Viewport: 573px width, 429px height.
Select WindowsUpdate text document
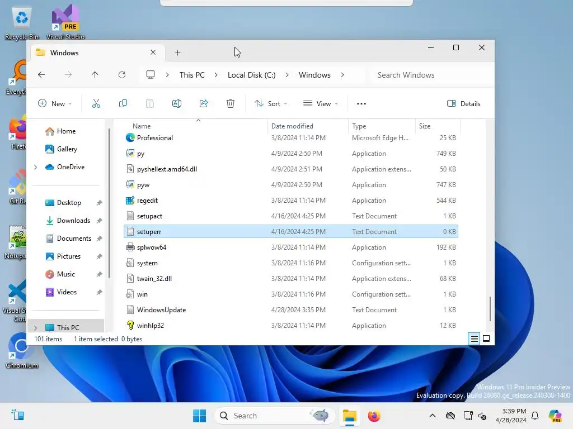coord(291,310)
